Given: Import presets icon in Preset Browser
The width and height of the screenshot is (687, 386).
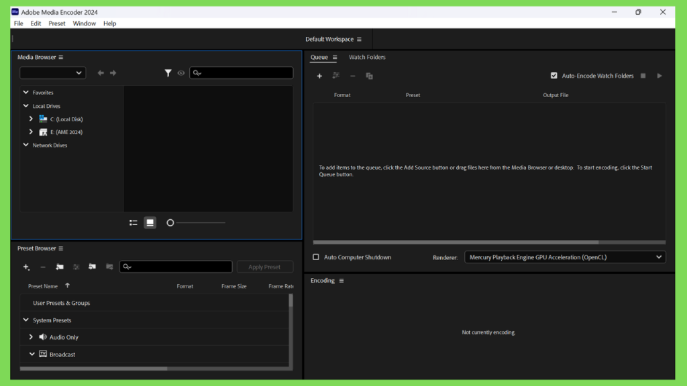Looking at the screenshot, I should tap(93, 267).
